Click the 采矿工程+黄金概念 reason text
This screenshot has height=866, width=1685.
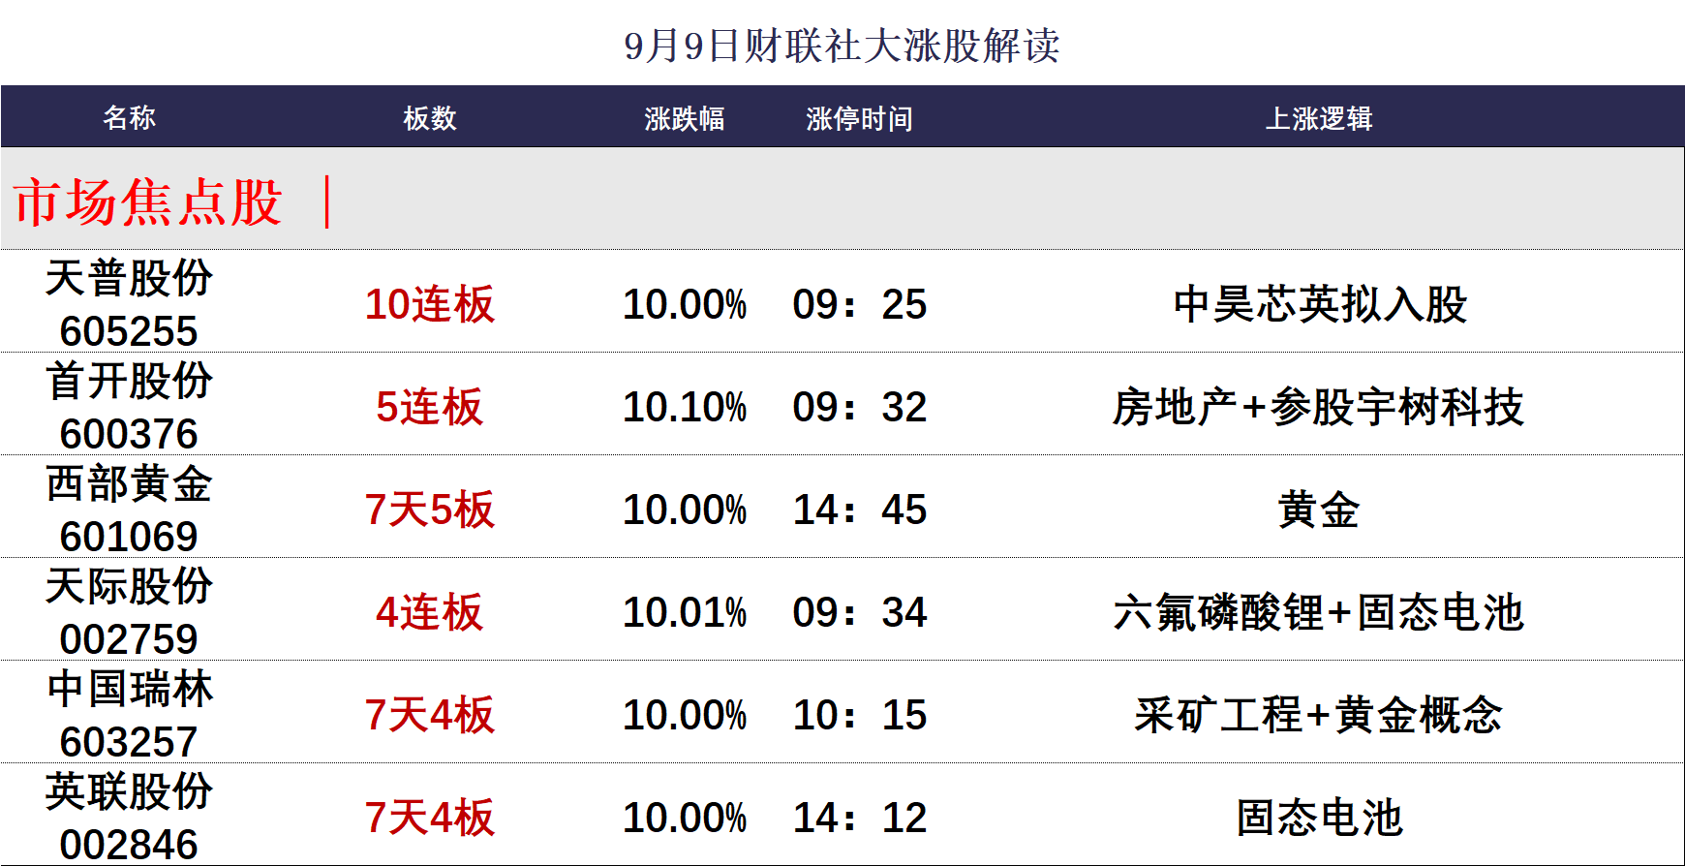1319,715
